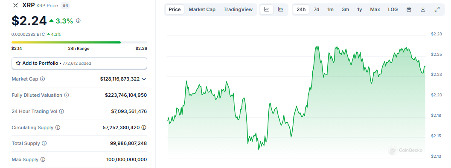Expand the chart to fullscreen
Image resolution: width=451 pixels, height=168 pixels.
437,9
